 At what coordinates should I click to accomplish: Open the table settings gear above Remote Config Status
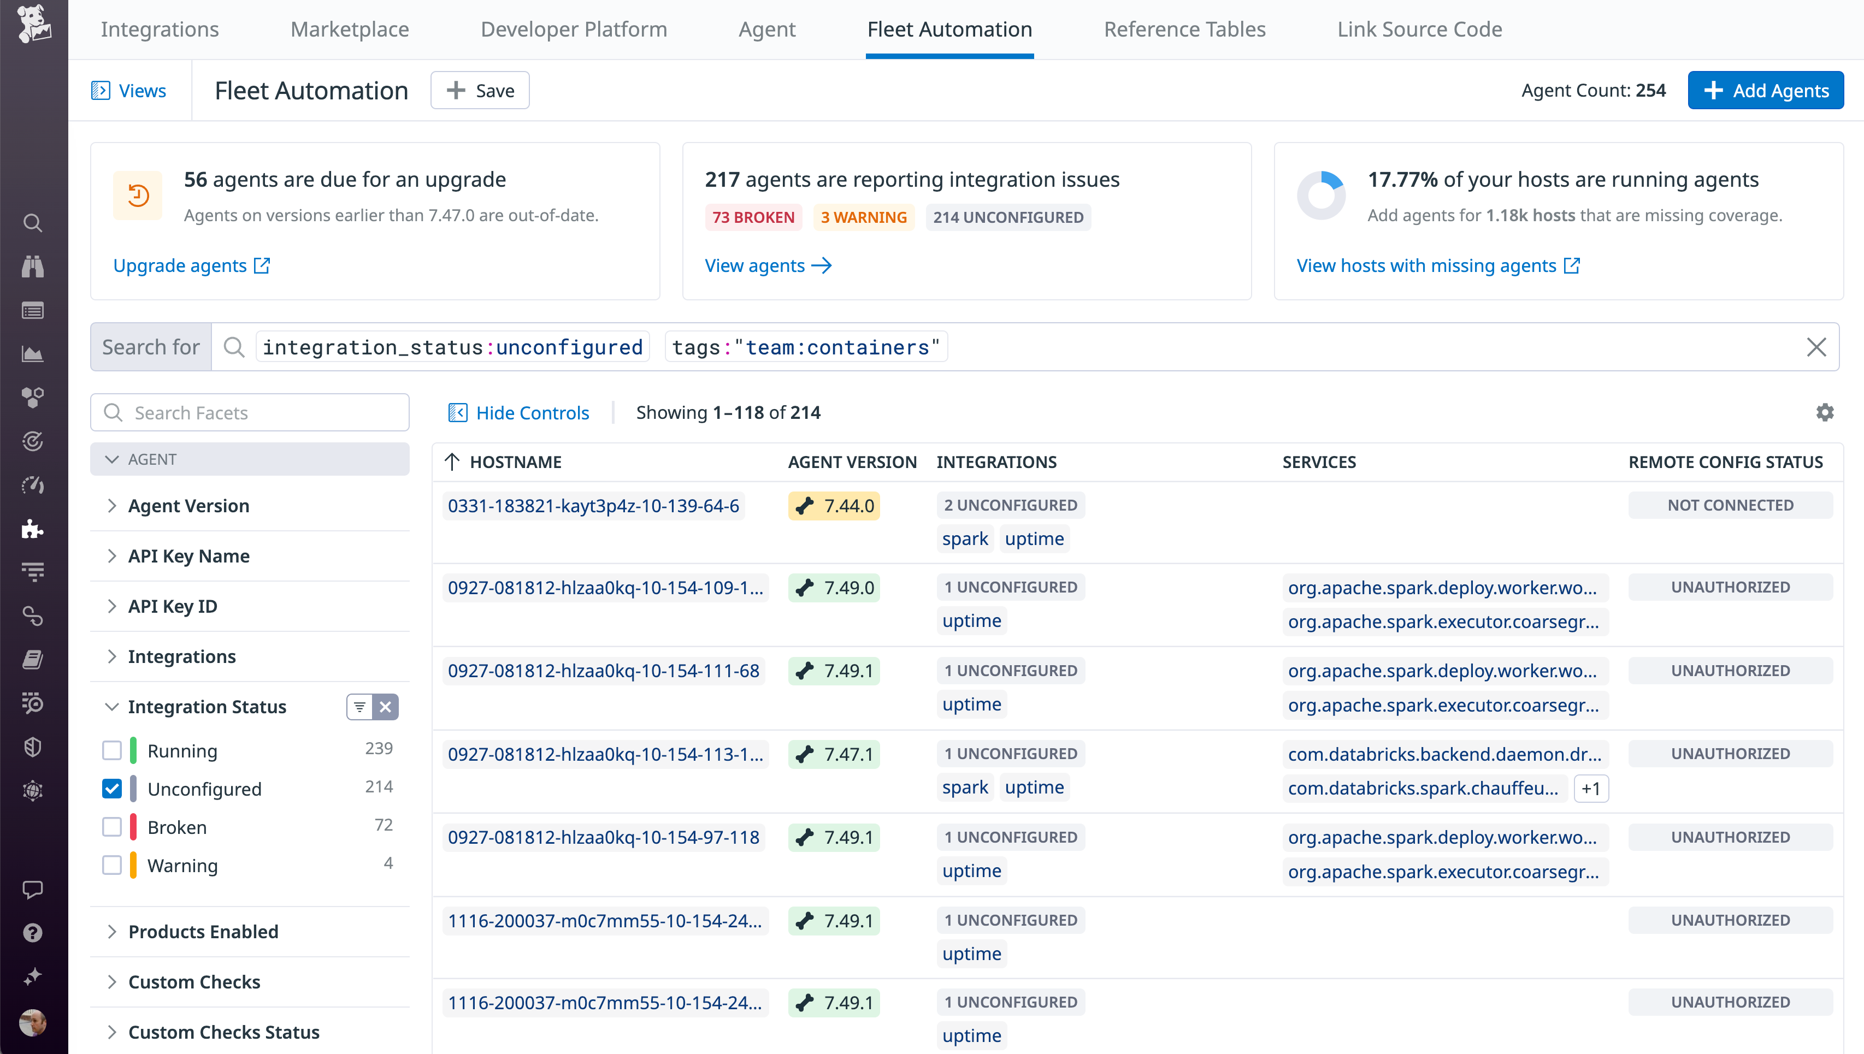(x=1824, y=412)
